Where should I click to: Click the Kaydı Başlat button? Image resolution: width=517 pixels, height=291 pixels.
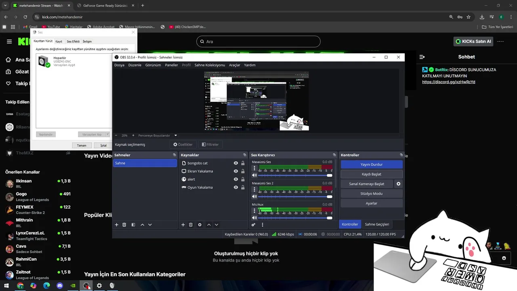(x=372, y=174)
